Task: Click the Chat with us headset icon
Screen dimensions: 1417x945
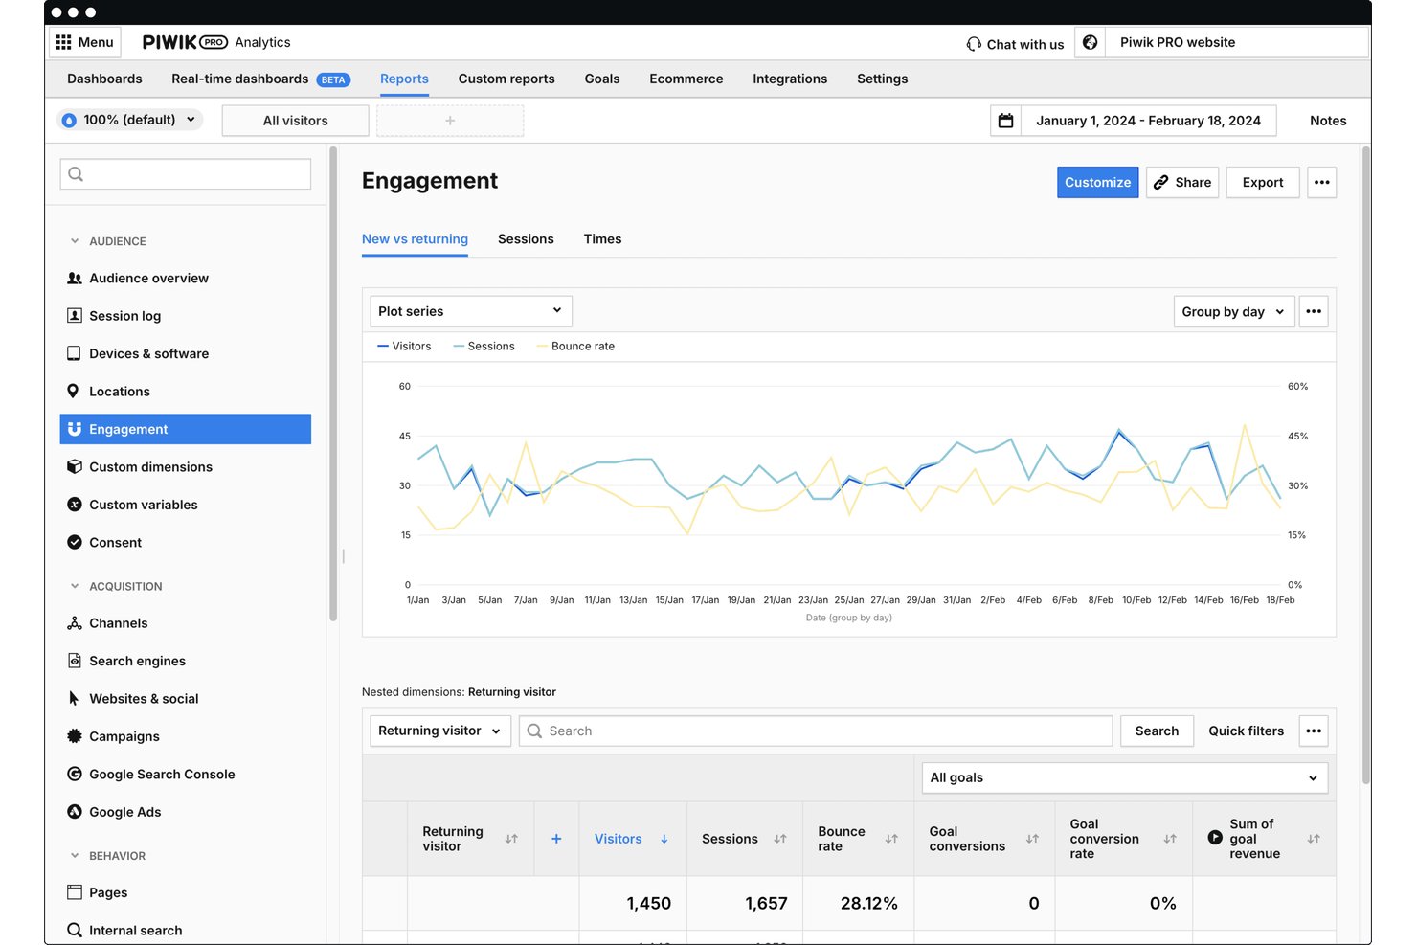Action: tap(974, 44)
